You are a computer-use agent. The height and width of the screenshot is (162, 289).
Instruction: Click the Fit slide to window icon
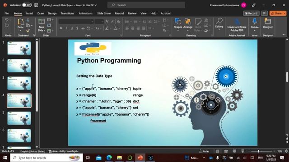[286, 151]
